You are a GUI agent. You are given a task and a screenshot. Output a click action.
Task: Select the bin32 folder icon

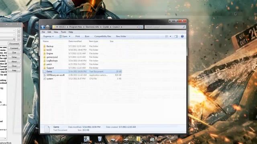click(45, 50)
